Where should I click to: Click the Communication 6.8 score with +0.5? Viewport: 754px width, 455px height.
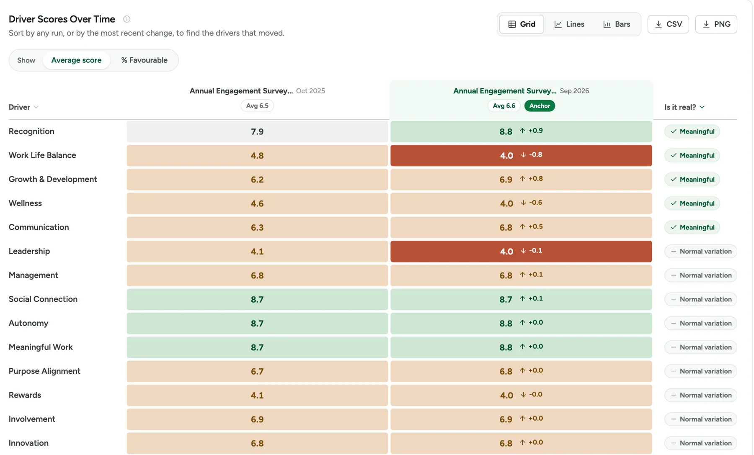tap(521, 227)
